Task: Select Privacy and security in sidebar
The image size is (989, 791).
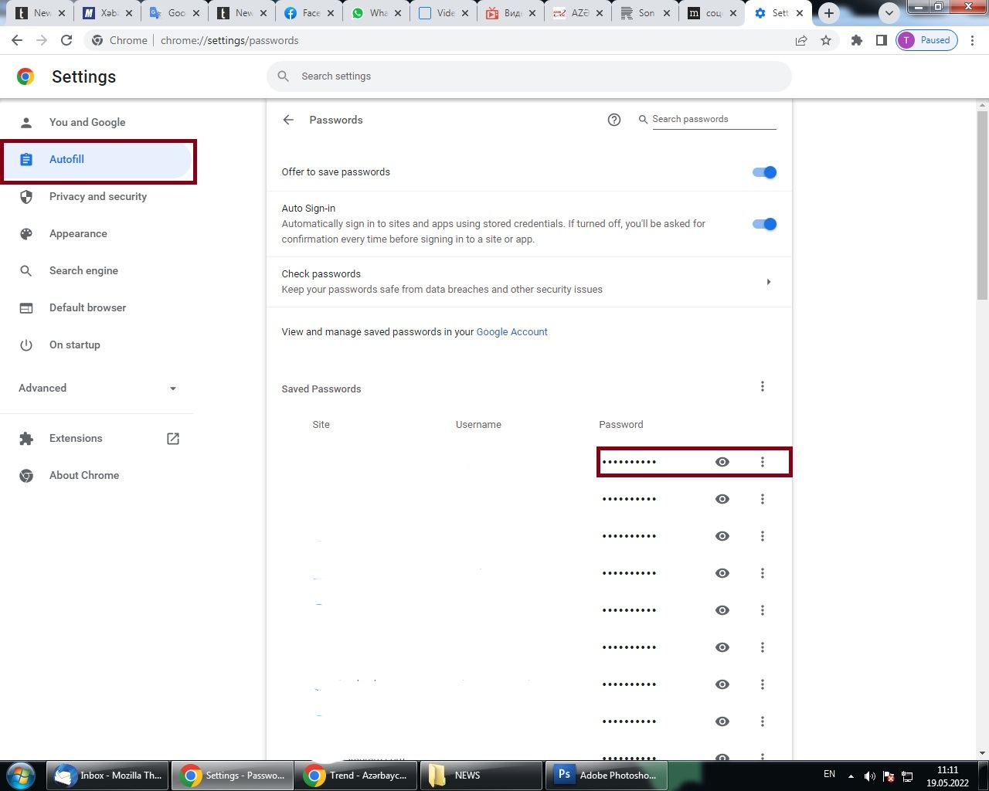Action: pyautogui.click(x=97, y=196)
